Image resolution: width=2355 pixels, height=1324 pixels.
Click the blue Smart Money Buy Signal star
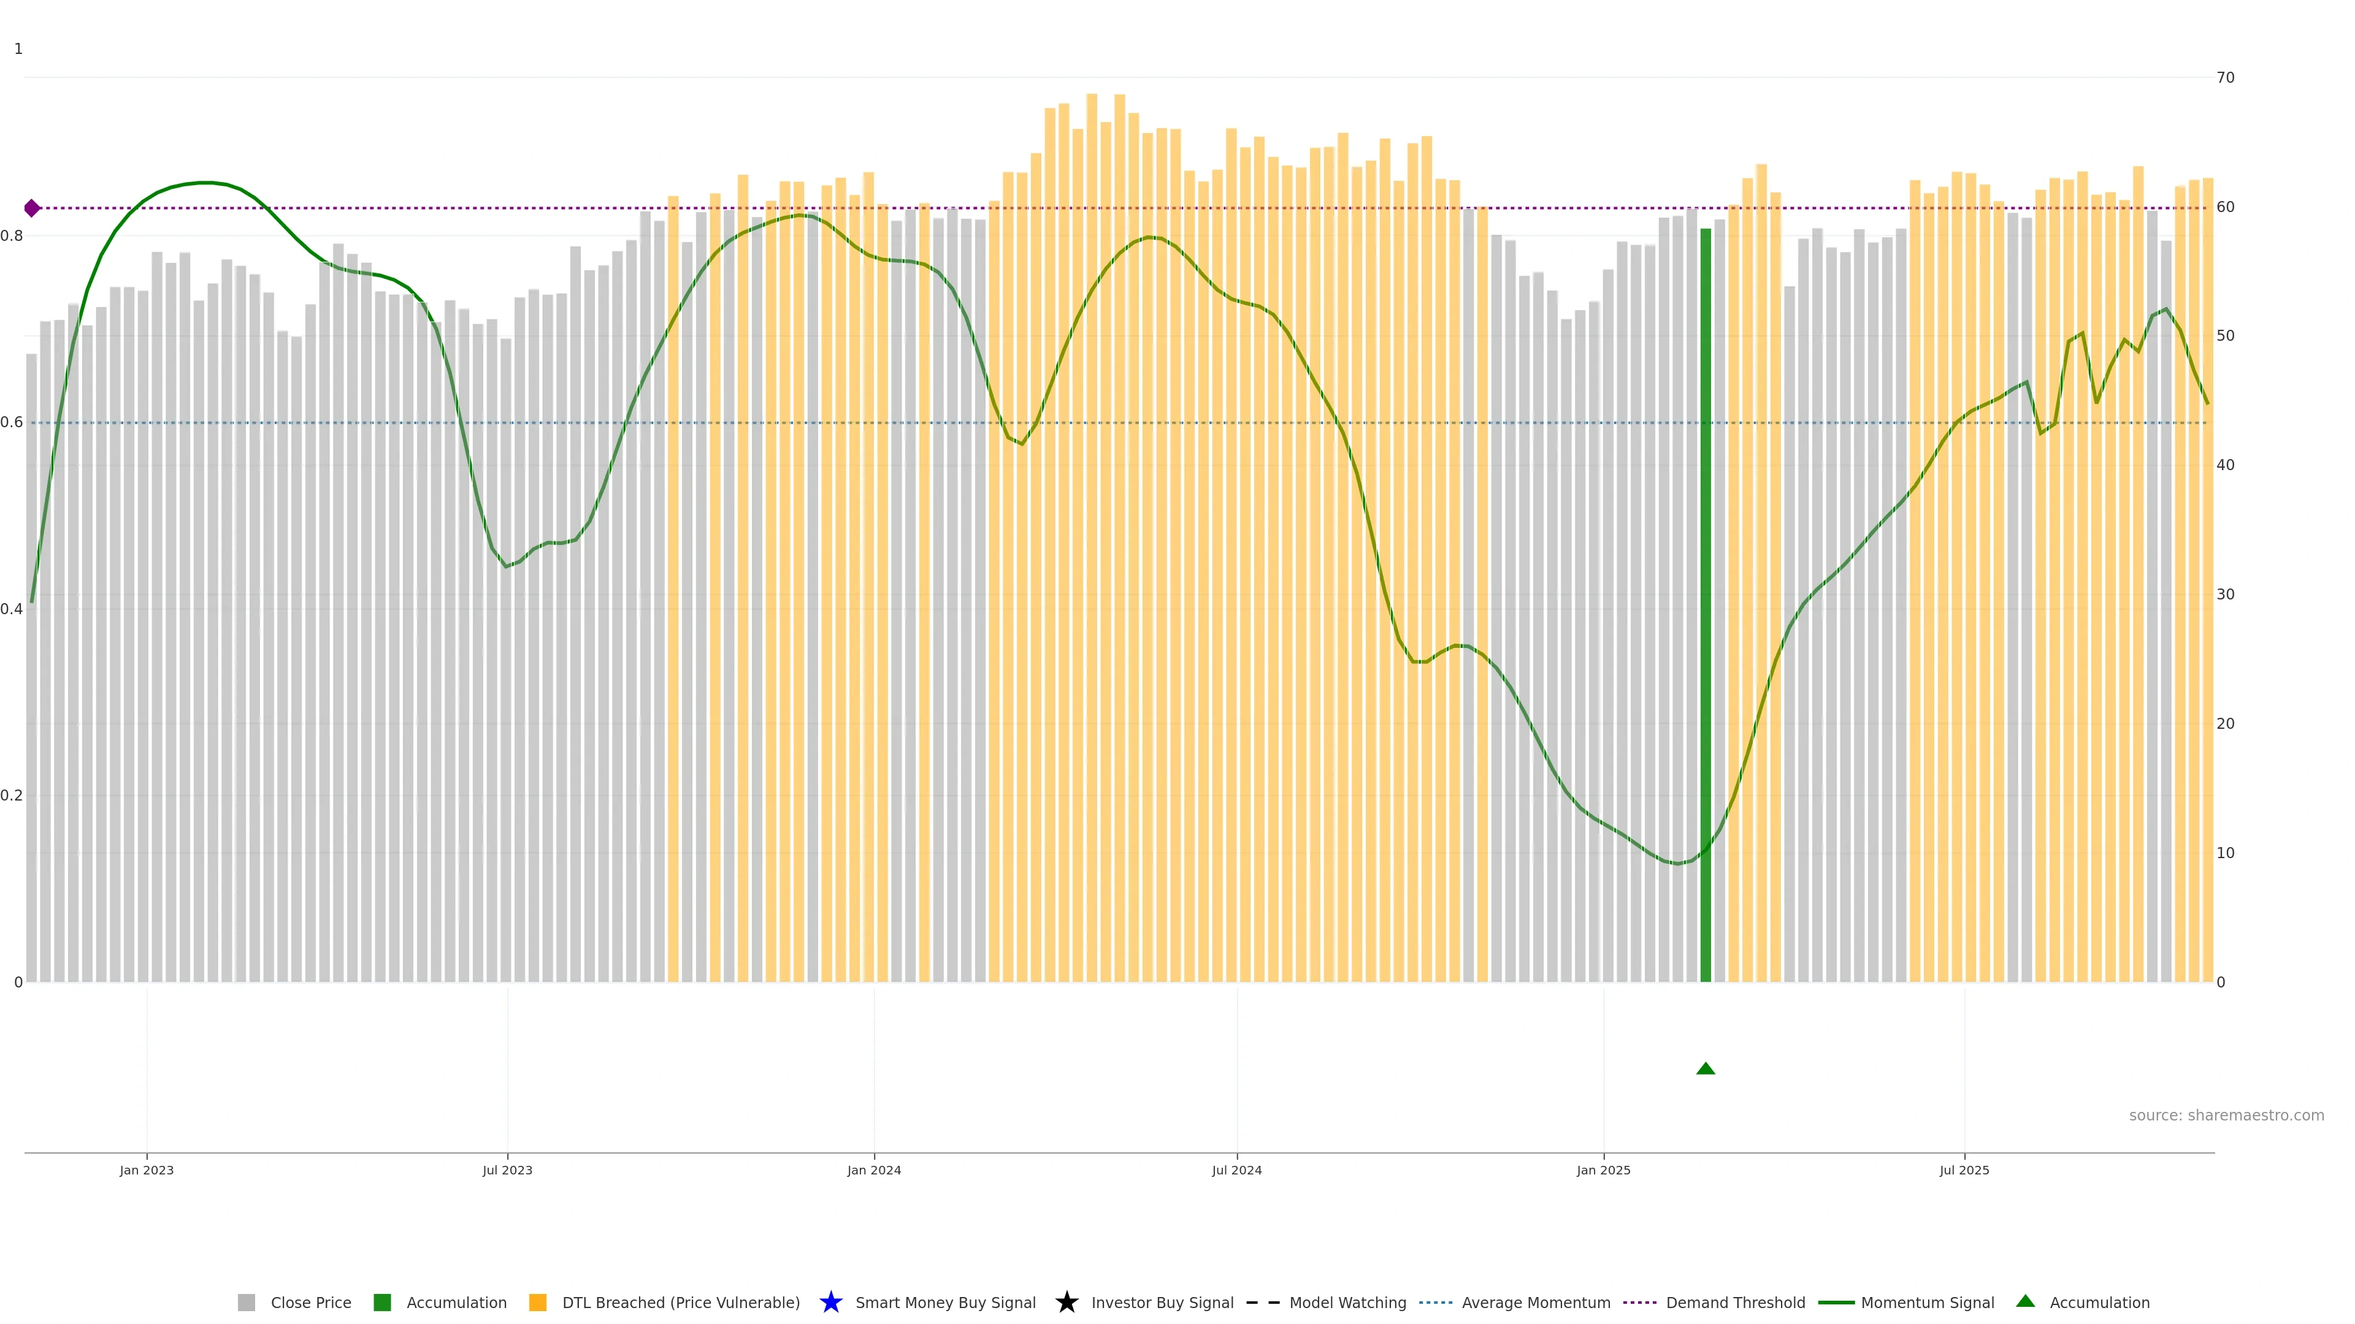pyautogui.click(x=830, y=1302)
